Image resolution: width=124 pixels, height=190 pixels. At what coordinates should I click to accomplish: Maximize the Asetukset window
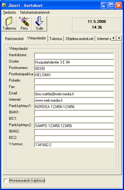[x=111, y=5]
